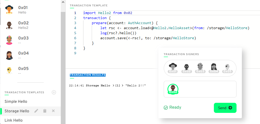260x124 pixels.
Task: Open account 0x03 in the sidebar
Action: (x=23, y=40)
